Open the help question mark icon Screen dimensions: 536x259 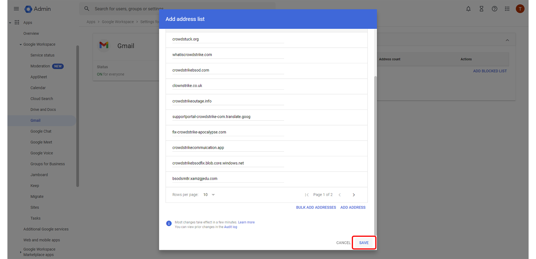coord(494,9)
